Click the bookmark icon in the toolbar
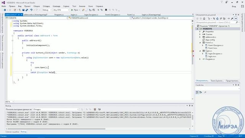The image size is (245, 138). [106, 10]
